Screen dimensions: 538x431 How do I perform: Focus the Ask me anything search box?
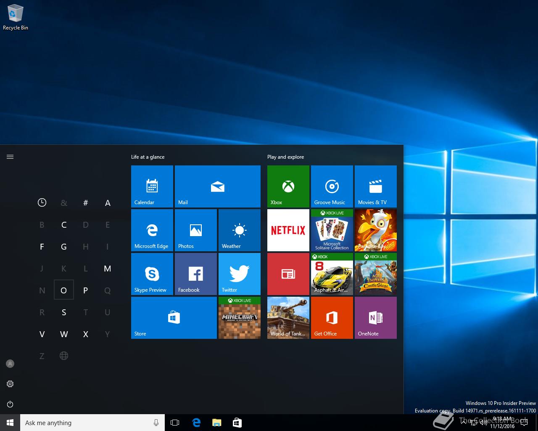pyautogui.click(x=92, y=423)
